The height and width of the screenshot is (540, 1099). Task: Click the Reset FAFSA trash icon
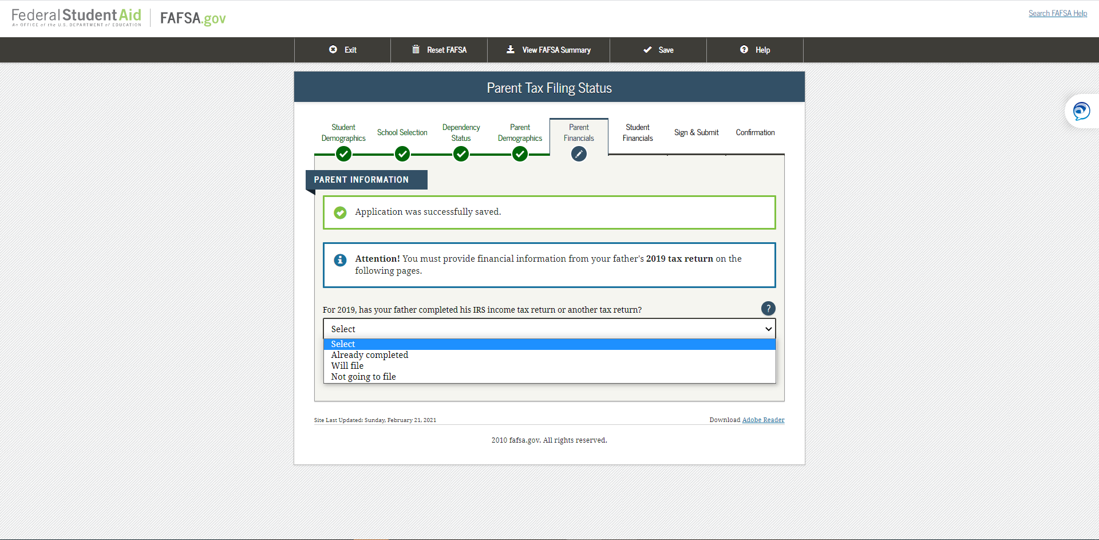tap(417, 50)
